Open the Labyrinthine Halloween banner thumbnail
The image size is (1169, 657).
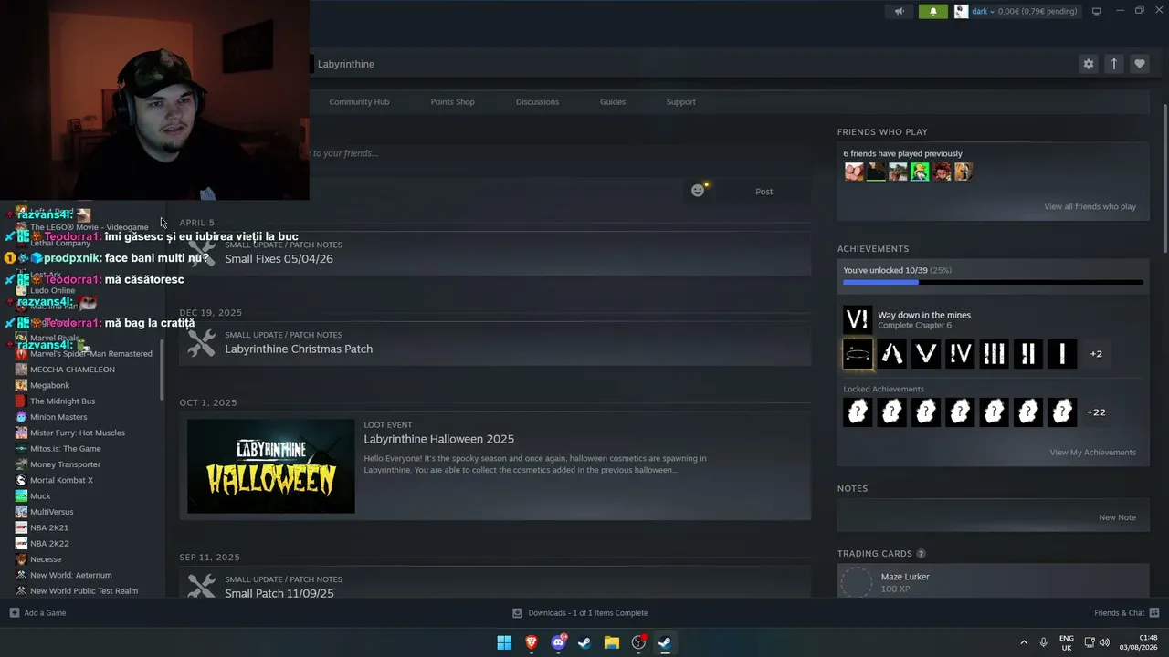[271, 466]
